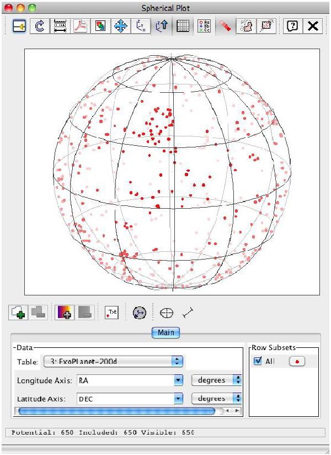Expand the Longitude Axis RA dropdown

[178, 380]
